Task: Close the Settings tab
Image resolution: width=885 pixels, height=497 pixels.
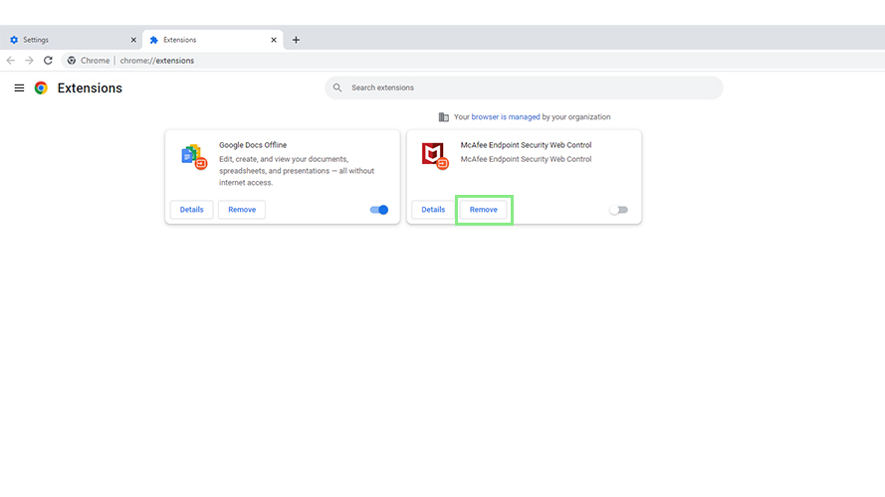Action: pyautogui.click(x=133, y=40)
